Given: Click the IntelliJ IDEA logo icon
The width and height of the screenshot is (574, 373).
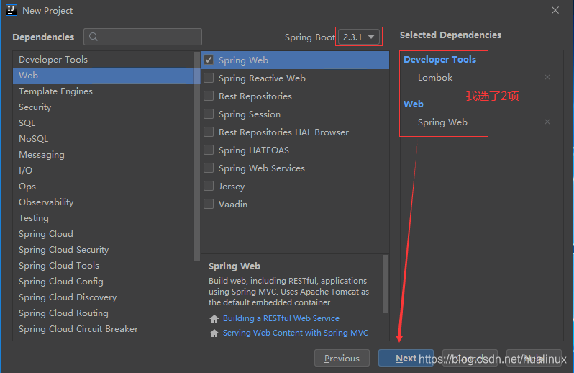Looking at the screenshot, I should 11,10.
